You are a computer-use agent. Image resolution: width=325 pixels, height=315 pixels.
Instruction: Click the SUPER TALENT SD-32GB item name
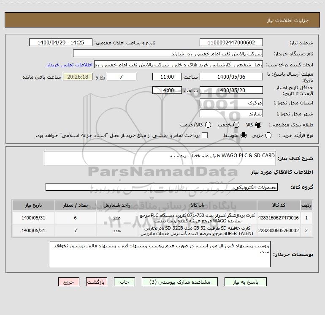(198, 231)
